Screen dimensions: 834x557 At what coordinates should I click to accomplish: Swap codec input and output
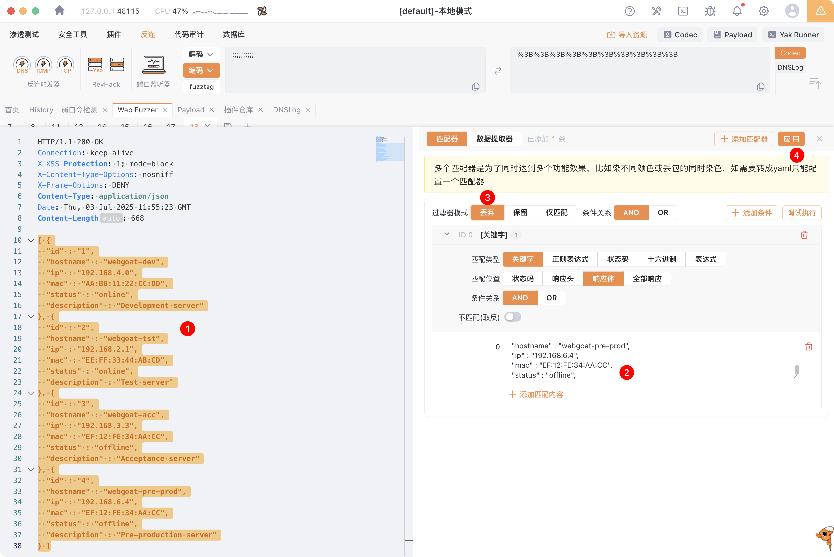(498, 71)
